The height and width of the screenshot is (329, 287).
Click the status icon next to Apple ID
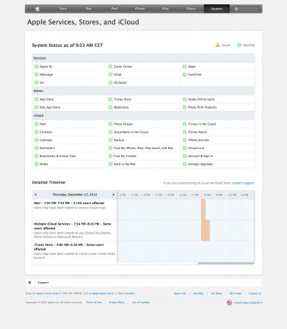coord(36,67)
